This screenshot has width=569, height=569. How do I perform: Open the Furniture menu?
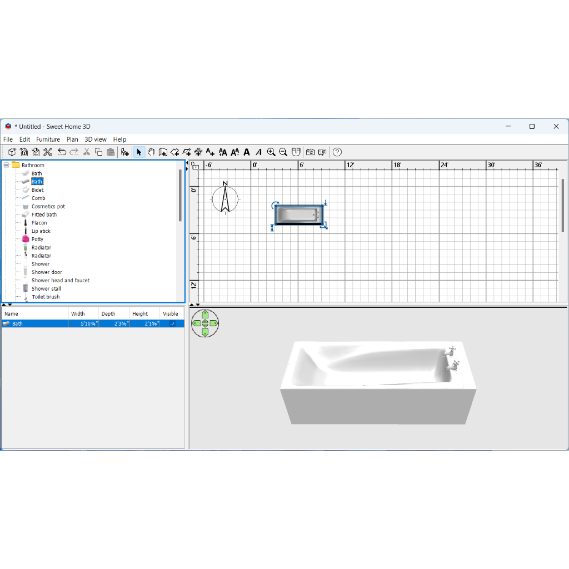pyautogui.click(x=48, y=139)
